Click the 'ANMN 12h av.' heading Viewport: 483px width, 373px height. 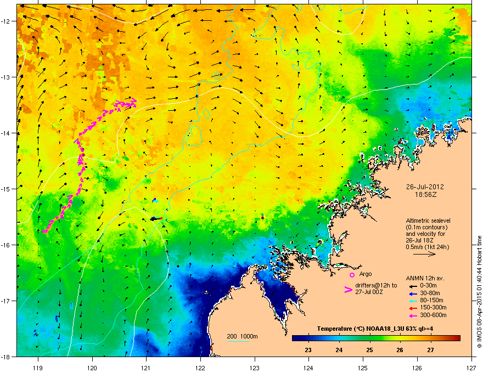pos(425,279)
